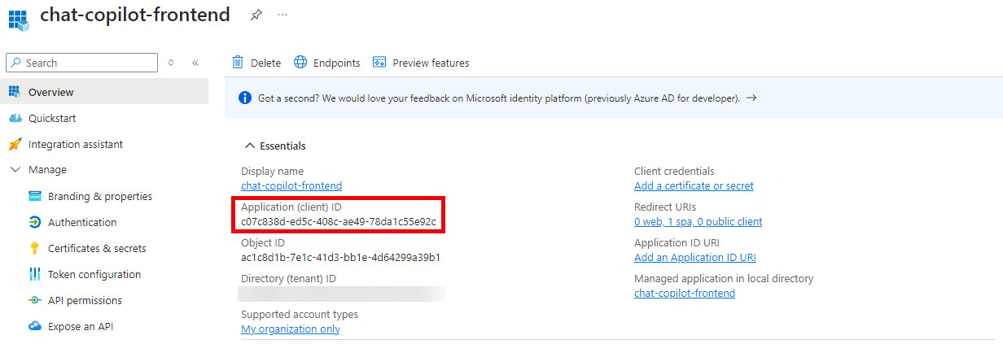The image size is (1003, 344).
Task: Click the Branding & properties card icon
Action: (x=35, y=196)
